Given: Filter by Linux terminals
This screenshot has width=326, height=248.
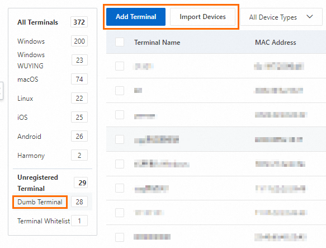Looking at the screenshot, I should 25,99.
